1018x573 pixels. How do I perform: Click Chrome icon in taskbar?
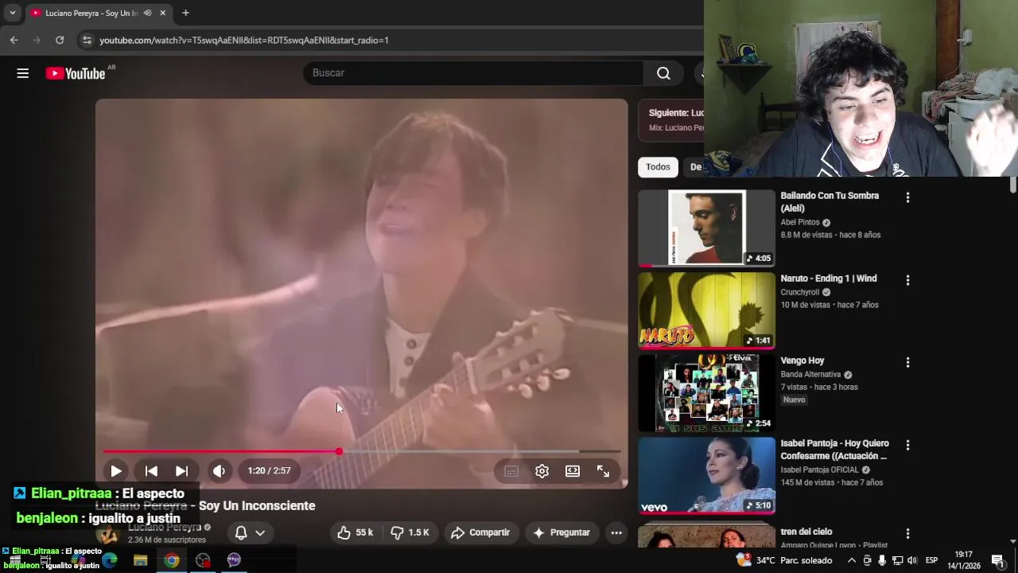(172, 560)
